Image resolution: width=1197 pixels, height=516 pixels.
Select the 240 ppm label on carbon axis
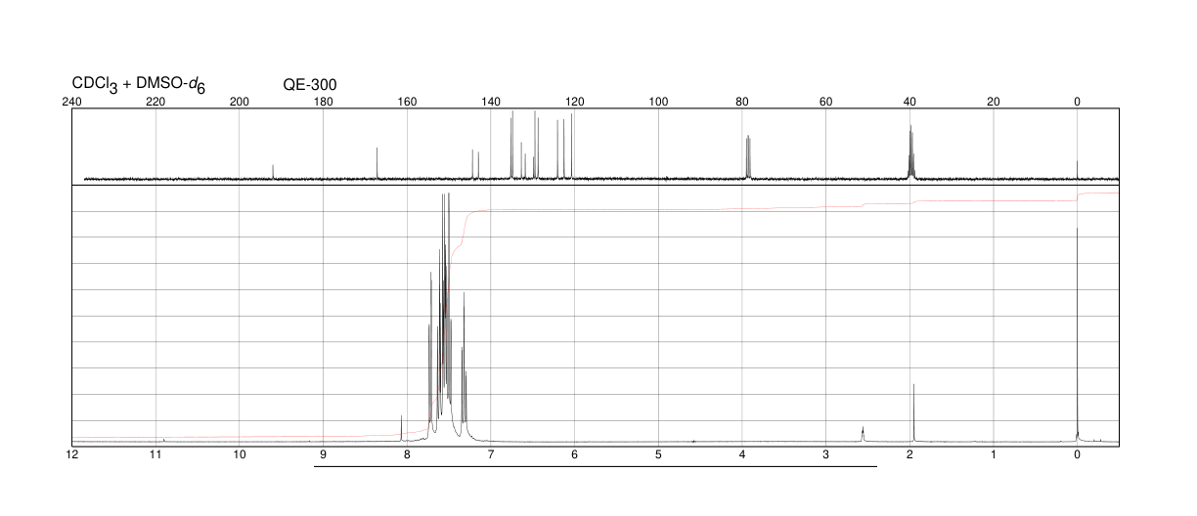tap(72, 101)
